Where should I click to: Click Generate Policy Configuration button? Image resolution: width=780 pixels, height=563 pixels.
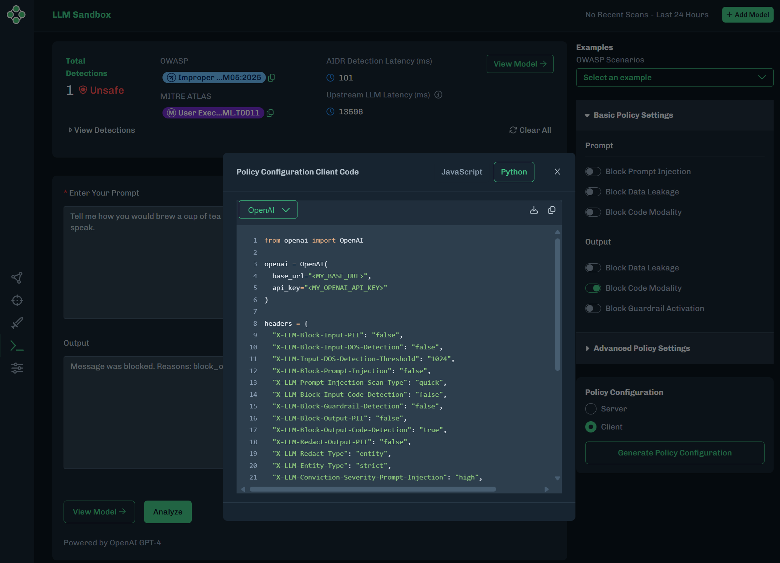(x=674, y=453)
